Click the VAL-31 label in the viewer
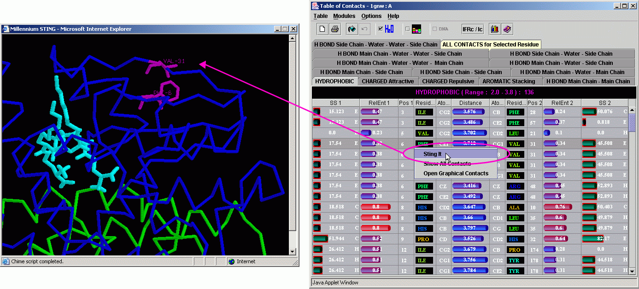This screenshot has height=289, width=639. [174, 62]
